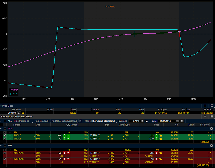Collapse the Price Slices section
Screen dimensions: 215x168
[1, 106]
